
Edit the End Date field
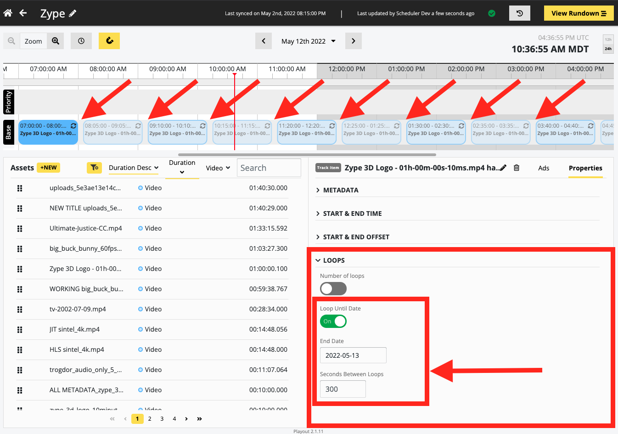353,355
